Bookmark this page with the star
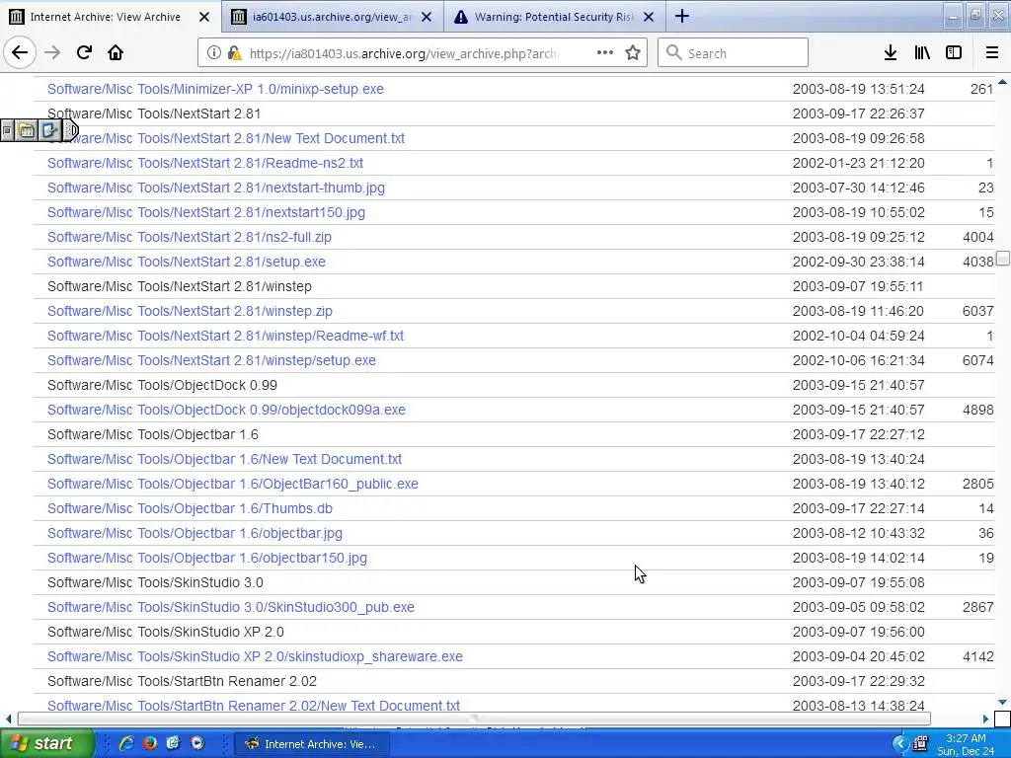The image size is (1011, 758). pos(633,53)
